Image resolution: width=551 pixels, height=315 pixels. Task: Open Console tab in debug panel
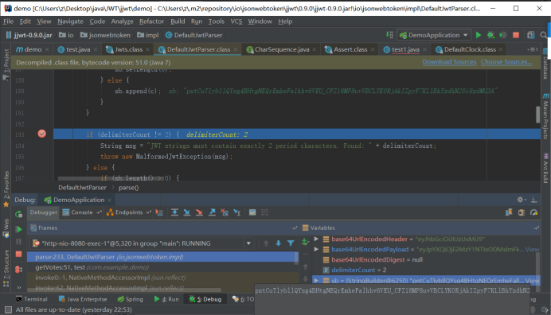coord(81,212)
